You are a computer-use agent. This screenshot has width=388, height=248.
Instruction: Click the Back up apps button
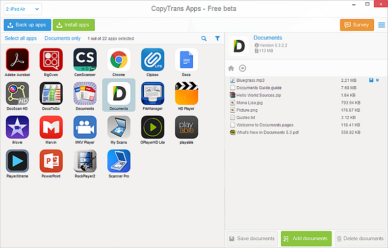click(x=27, y=25)
